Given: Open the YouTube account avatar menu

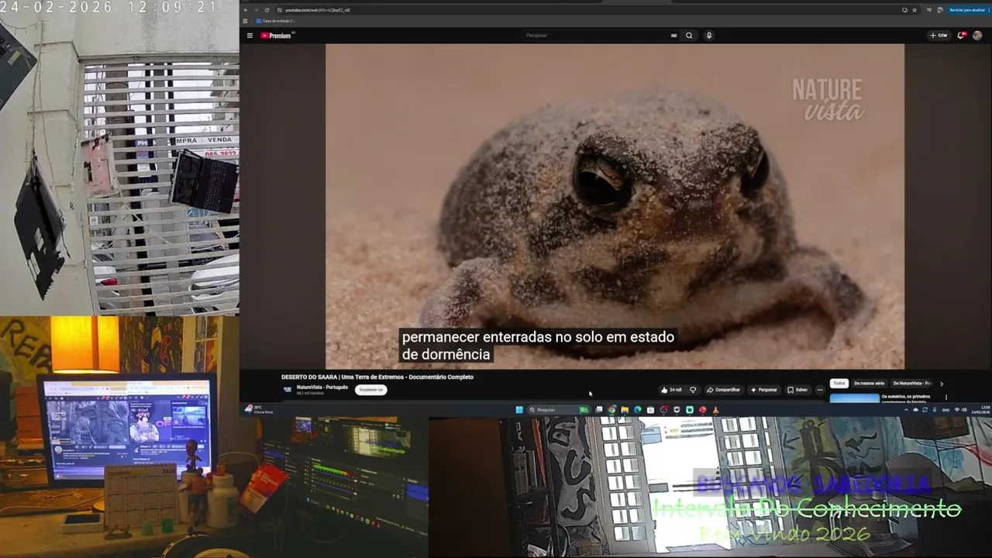Looking at the screenshot, I should pyautogui.click(x=977, y=36).
